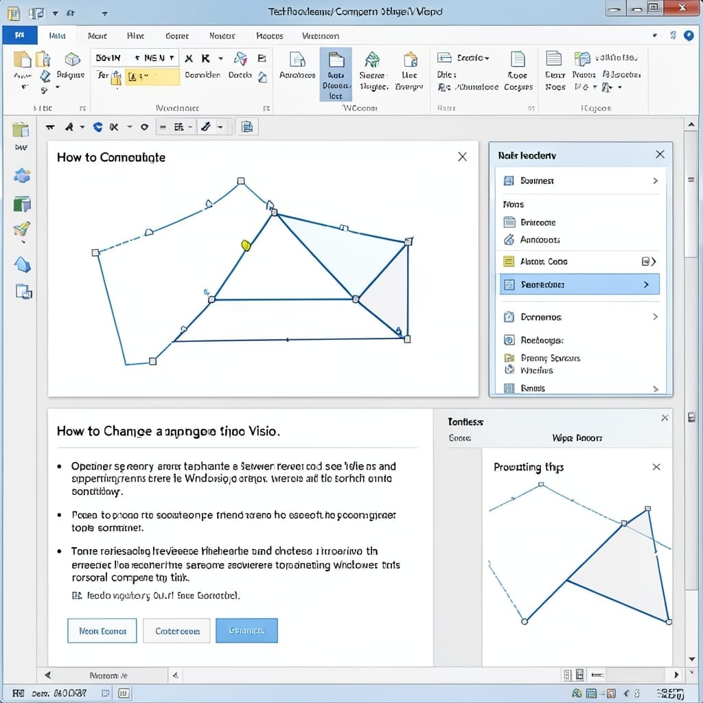Image resolution: width=703 pixels, height=703 pixels.
Task: Click the Croter ceoe button
Action: [x=176, y=631]
